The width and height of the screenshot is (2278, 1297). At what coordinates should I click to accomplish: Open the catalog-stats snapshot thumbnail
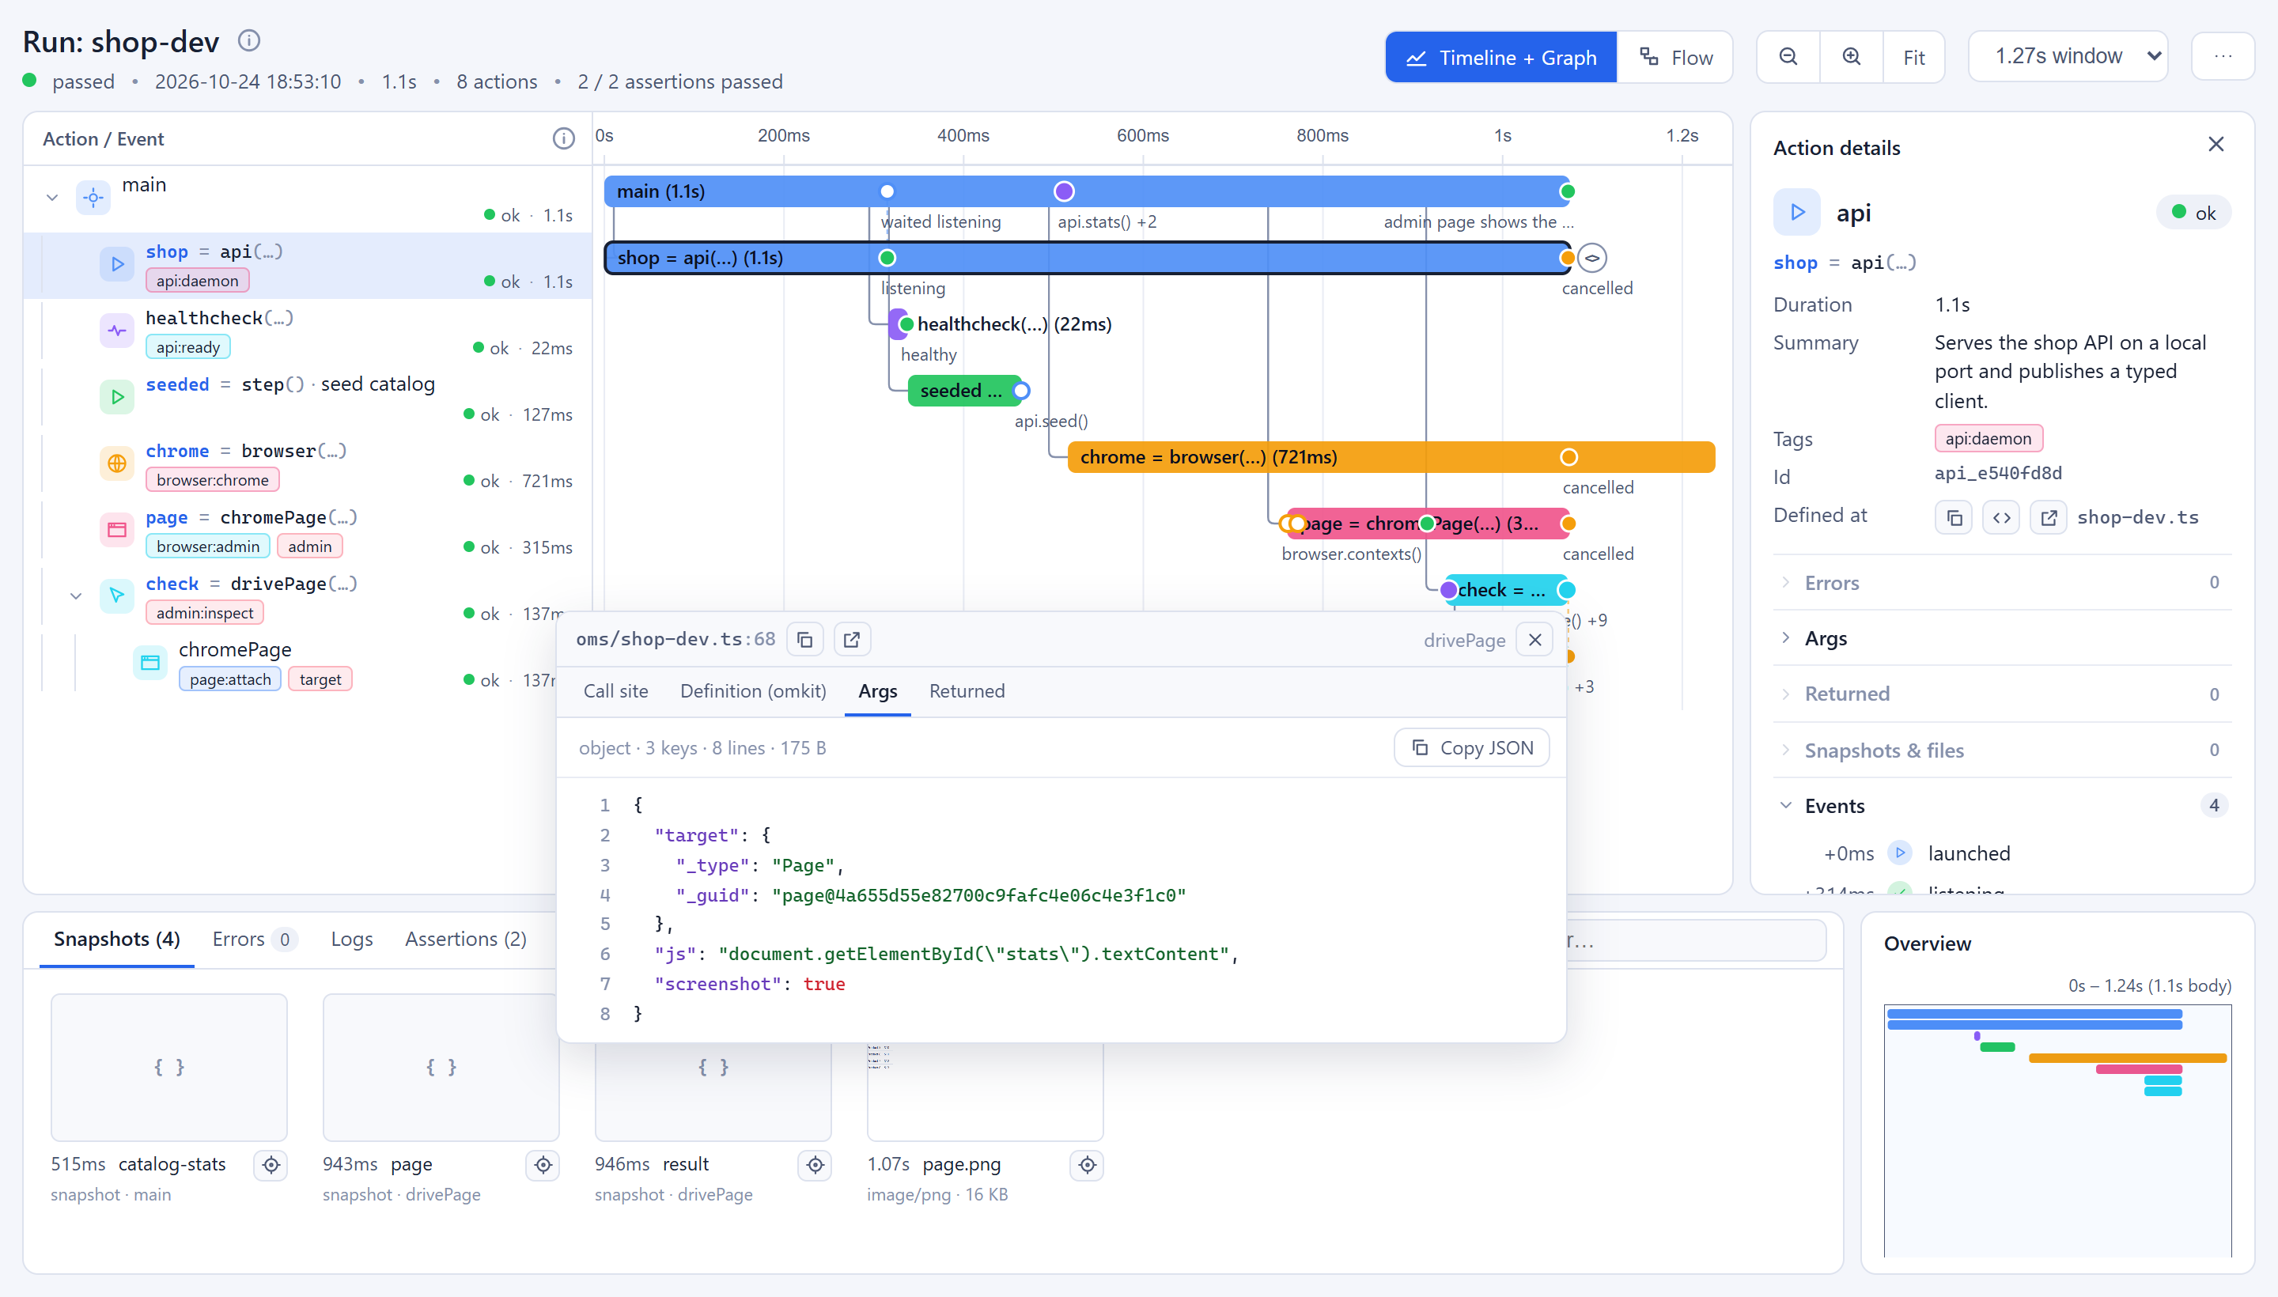[168, 1067]
